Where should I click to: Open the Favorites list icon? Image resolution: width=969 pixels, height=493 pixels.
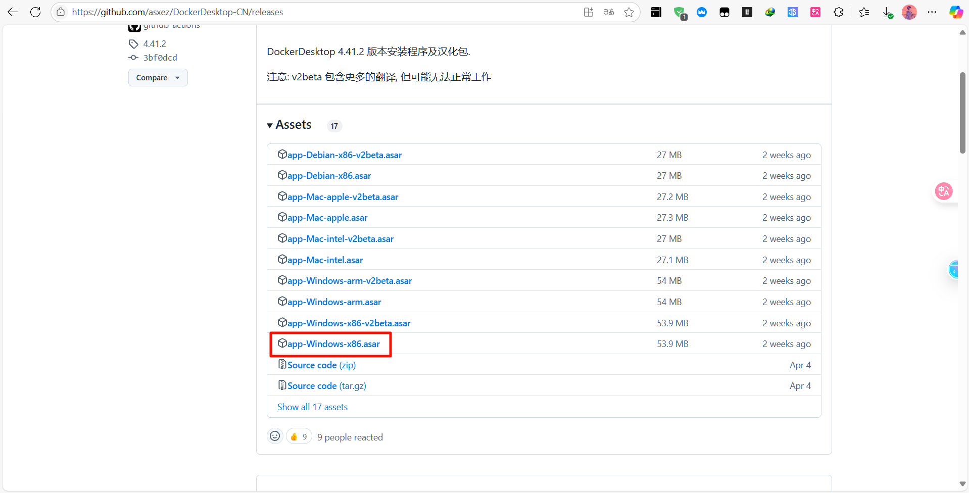point(864,12)
